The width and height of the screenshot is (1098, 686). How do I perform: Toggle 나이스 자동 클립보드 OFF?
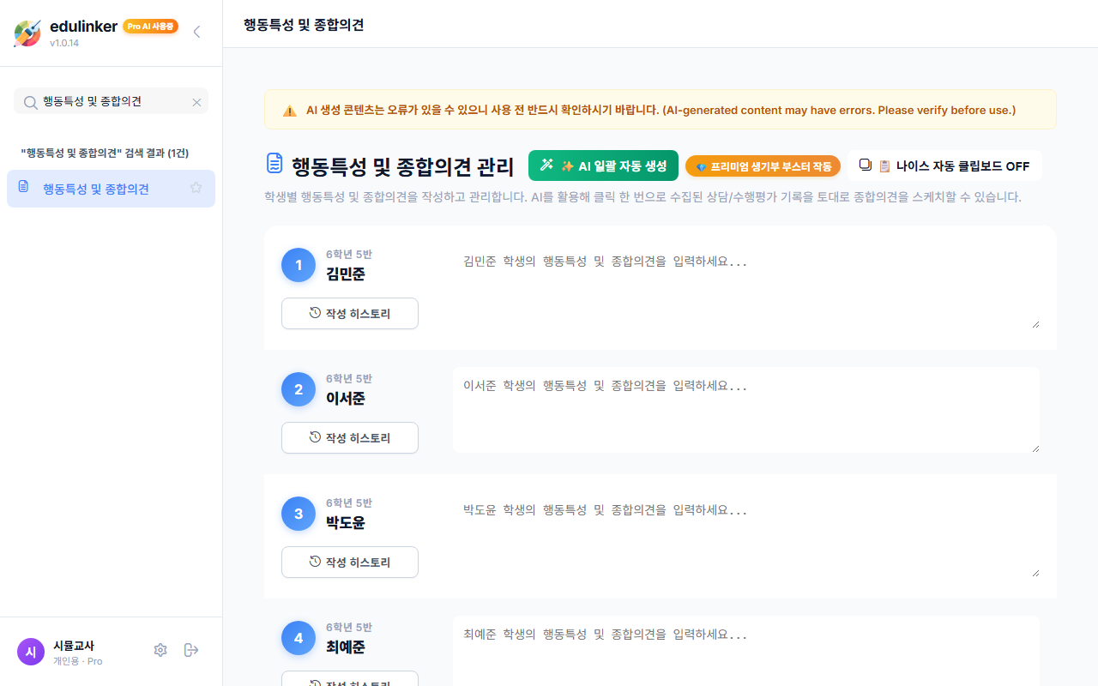[944, 165]
